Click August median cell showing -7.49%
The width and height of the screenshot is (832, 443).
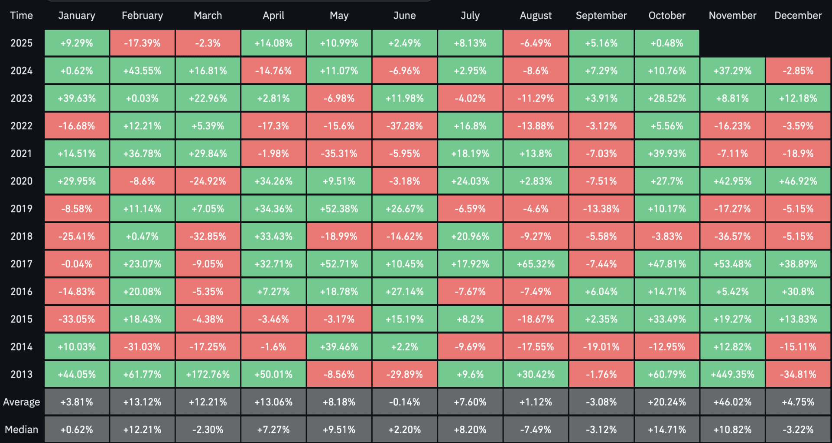pyautogui.click(x=536, y=430)
